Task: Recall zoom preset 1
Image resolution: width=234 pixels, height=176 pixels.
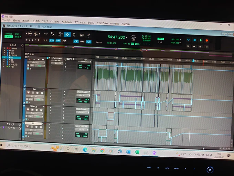Action: click(26, 40)
